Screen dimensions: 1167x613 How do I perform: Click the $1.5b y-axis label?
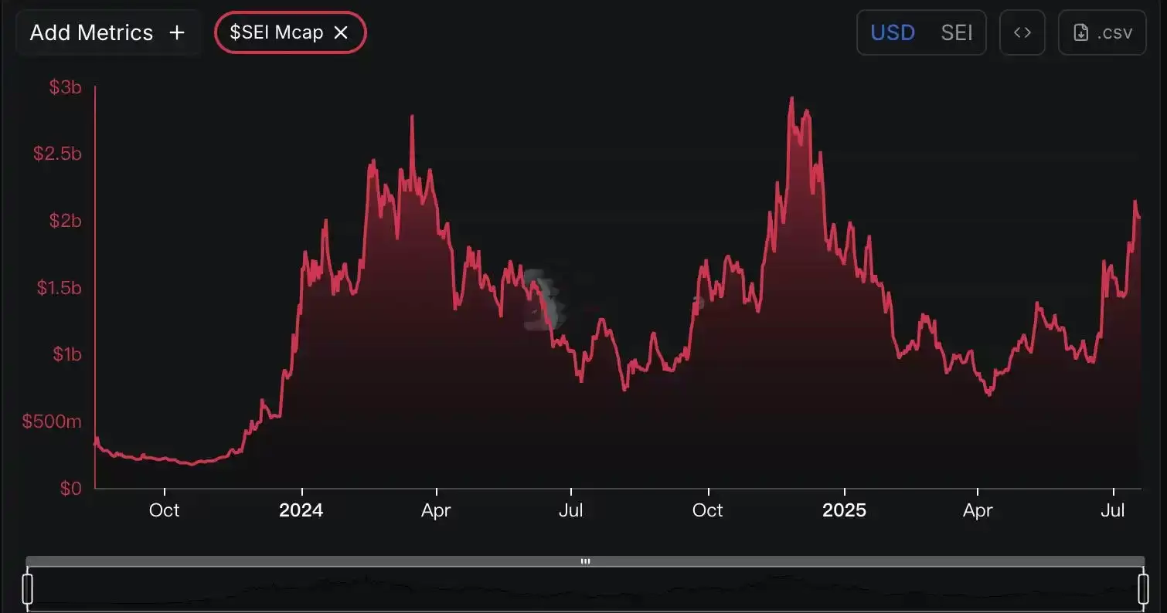coord(60,288)
